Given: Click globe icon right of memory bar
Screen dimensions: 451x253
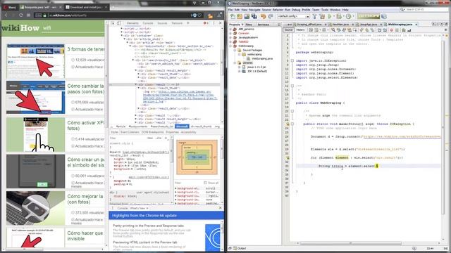Looking at the screenshot, I should pos(383,17).
